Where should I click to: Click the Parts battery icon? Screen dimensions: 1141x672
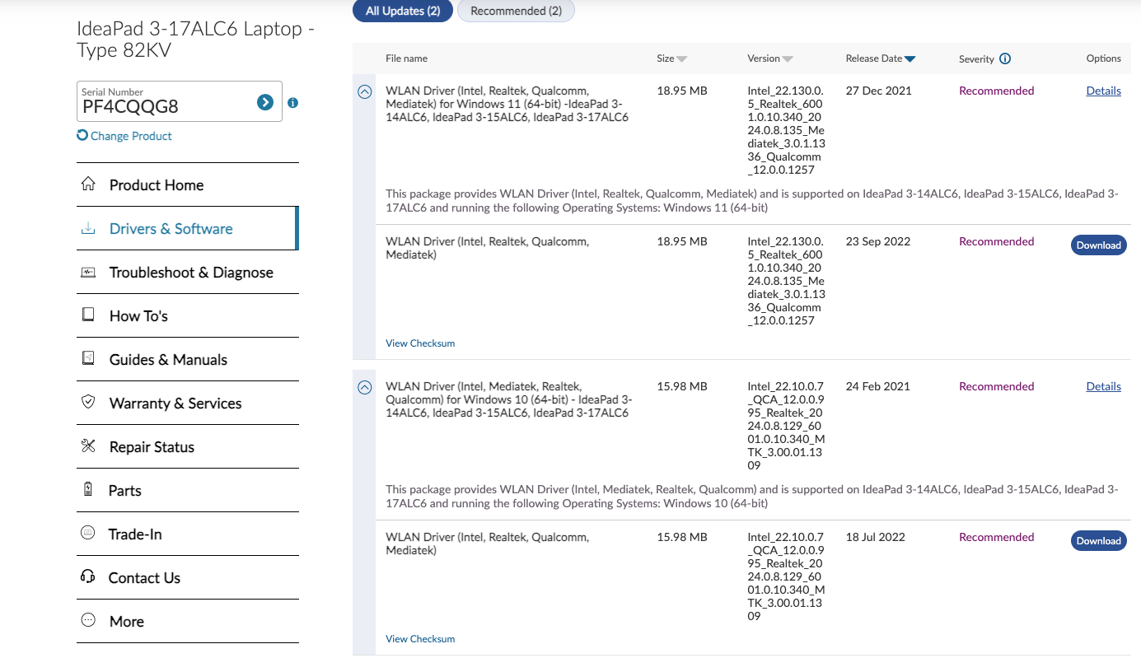point(88,489)
